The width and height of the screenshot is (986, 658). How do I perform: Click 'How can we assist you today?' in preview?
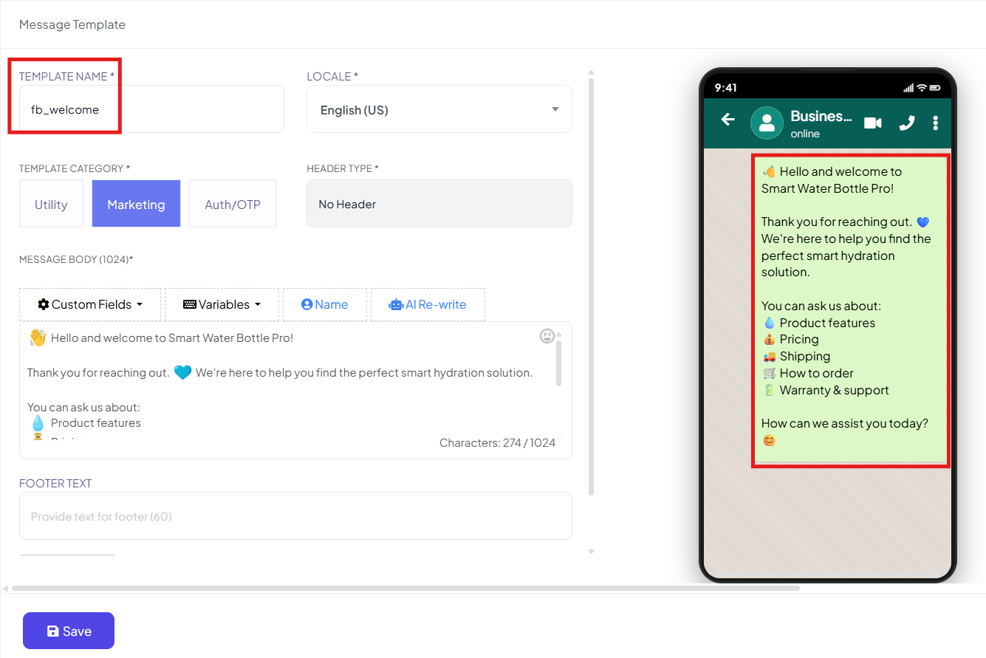845,424
